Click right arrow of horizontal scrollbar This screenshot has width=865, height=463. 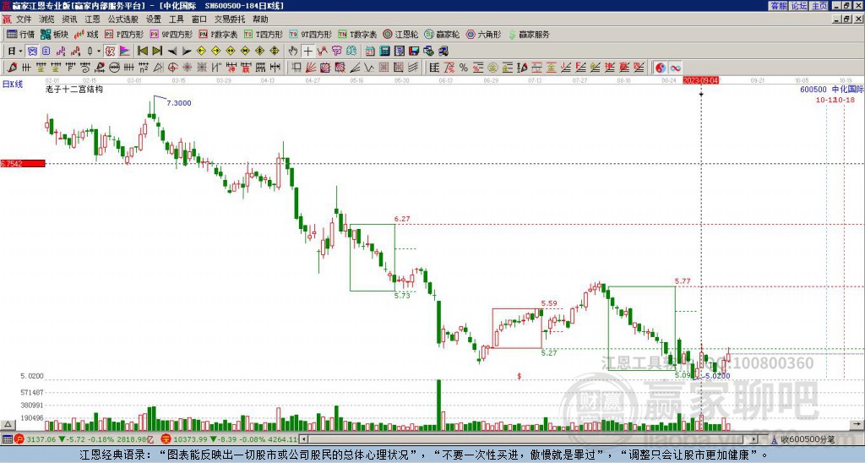pyautogui.click(x=753, y=439)
